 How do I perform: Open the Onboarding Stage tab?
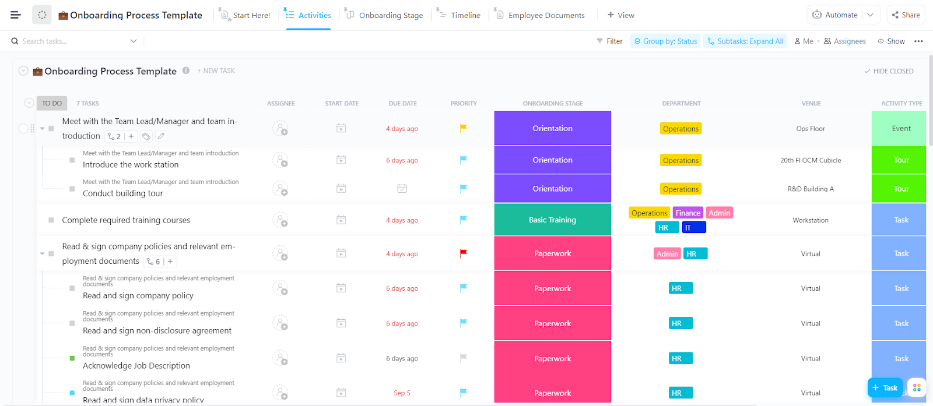point(384,15)
